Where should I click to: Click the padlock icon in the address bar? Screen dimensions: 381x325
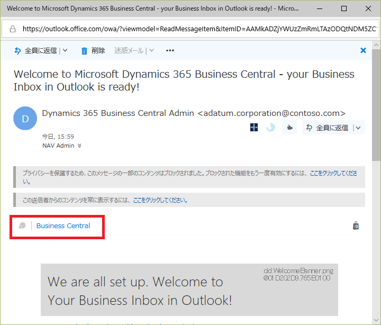(13, 29)
